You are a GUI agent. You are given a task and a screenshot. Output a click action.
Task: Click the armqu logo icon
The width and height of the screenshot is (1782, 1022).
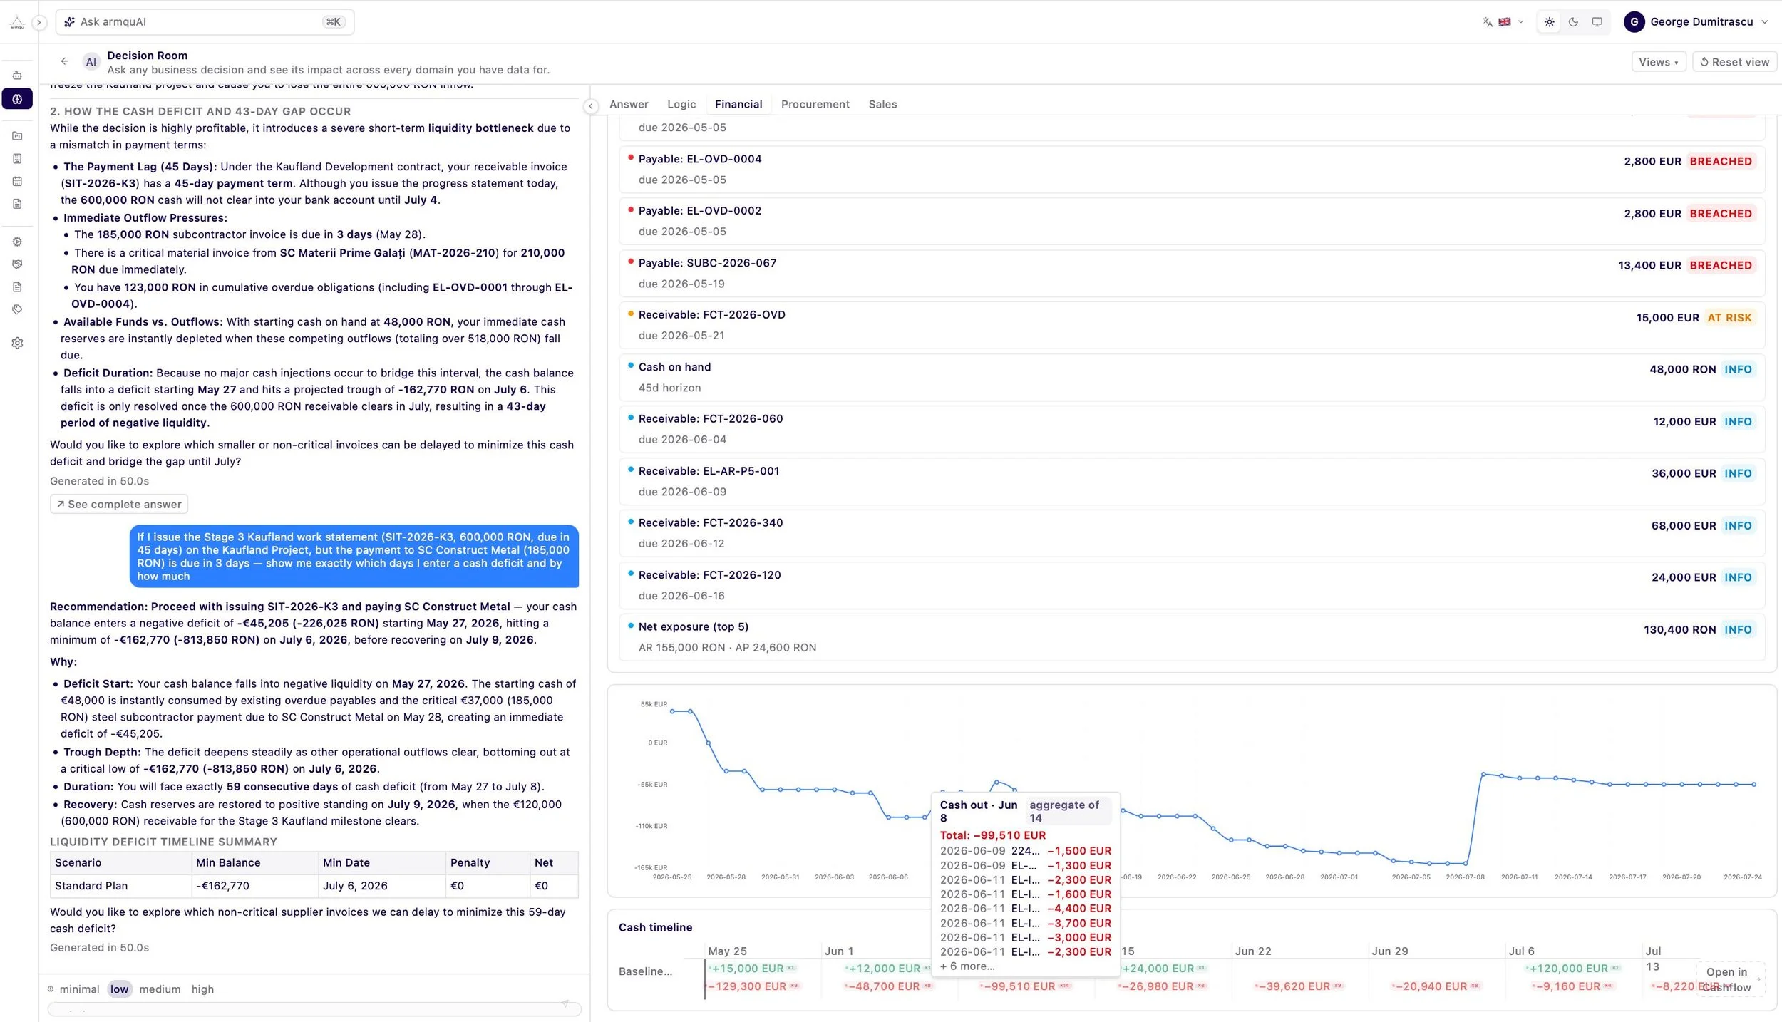pos(17,22)
